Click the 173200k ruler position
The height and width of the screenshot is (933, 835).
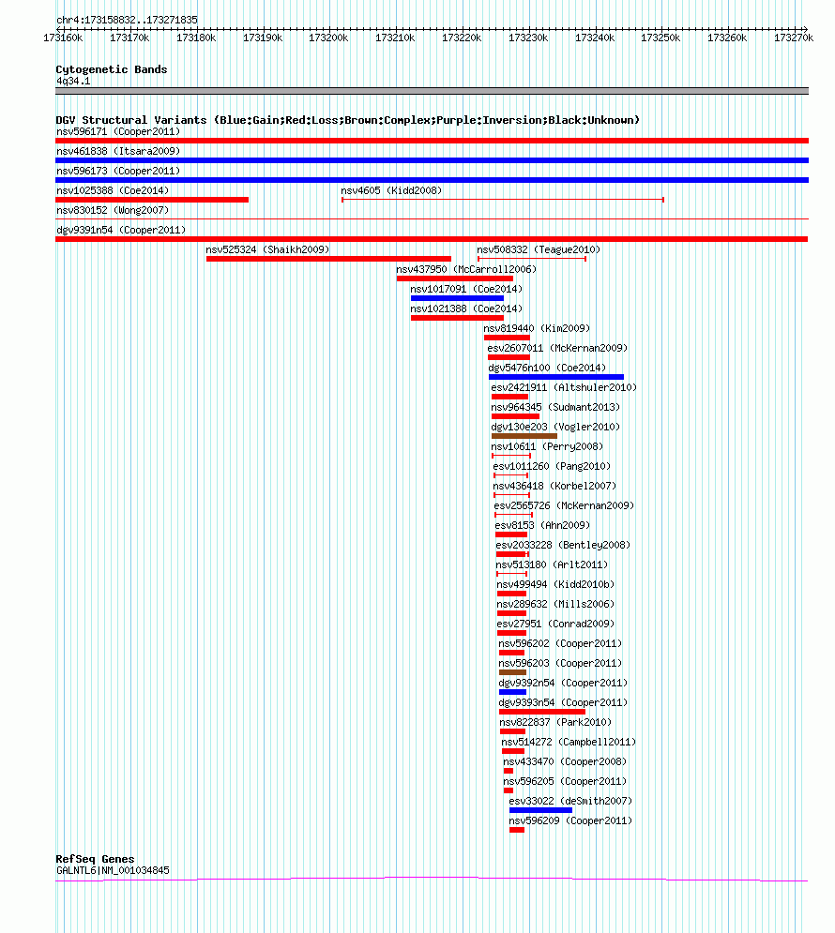pyautogui.click(x=328, y=38)
